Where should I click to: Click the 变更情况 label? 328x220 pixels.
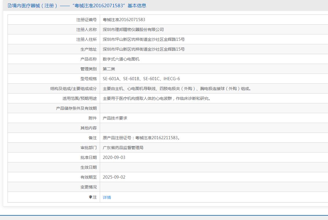pyautogui.click(x=88, y=187)
